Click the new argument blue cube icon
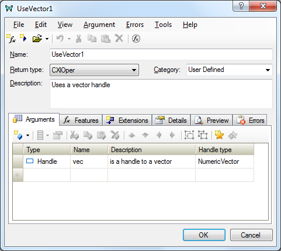Viewport: 281px width, 251px height. click(x=18, y=135)
